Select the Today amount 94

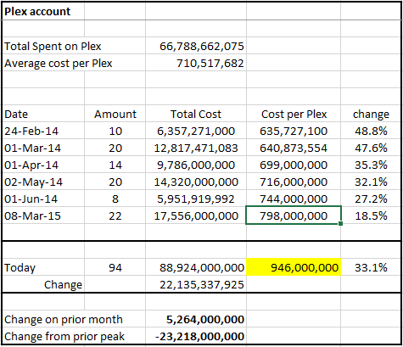pos(115,267)
